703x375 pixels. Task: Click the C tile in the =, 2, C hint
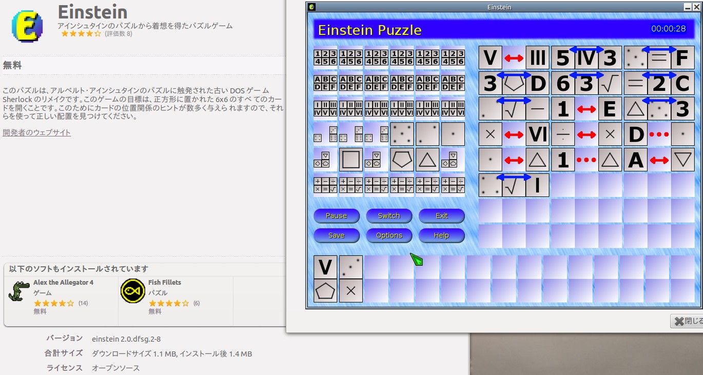[682, 83]
